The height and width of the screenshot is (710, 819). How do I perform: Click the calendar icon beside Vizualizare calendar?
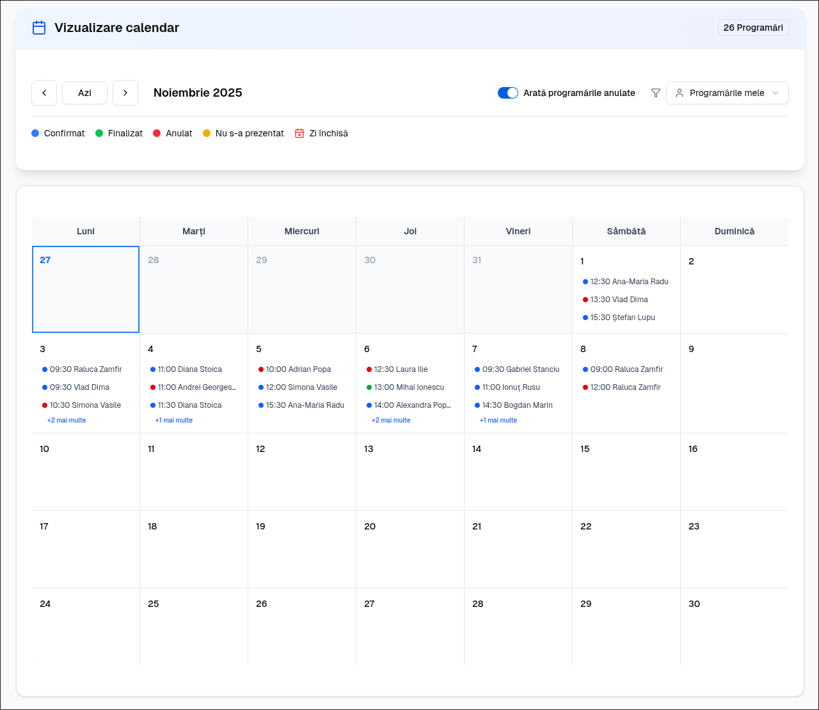(39, 28)
